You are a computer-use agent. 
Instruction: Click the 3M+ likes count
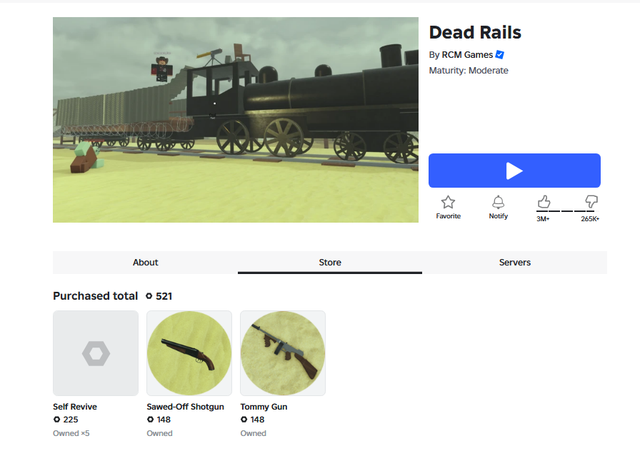pos(543,219)
